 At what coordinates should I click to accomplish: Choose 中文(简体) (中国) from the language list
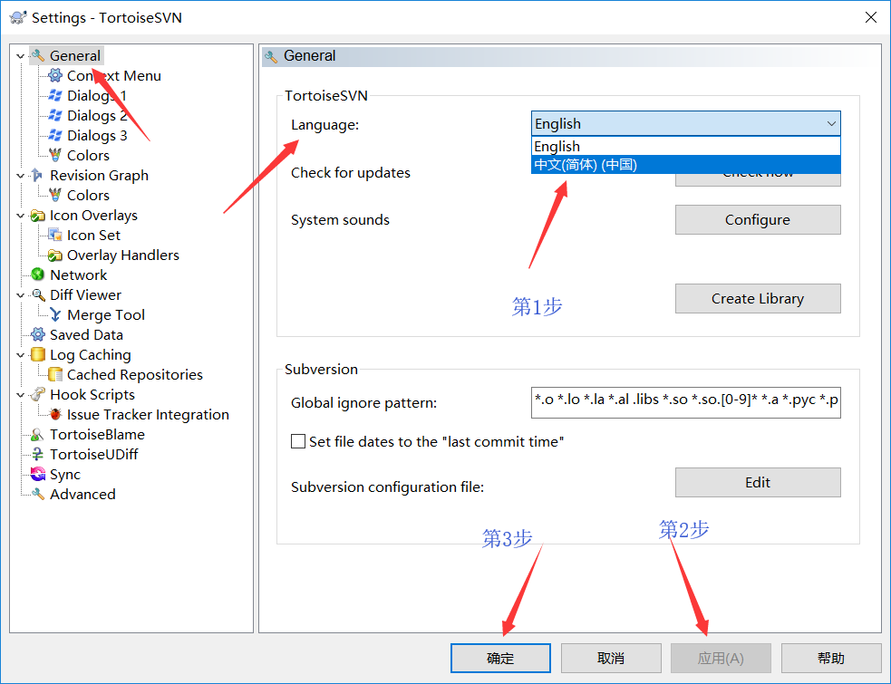tap(686, 165)
